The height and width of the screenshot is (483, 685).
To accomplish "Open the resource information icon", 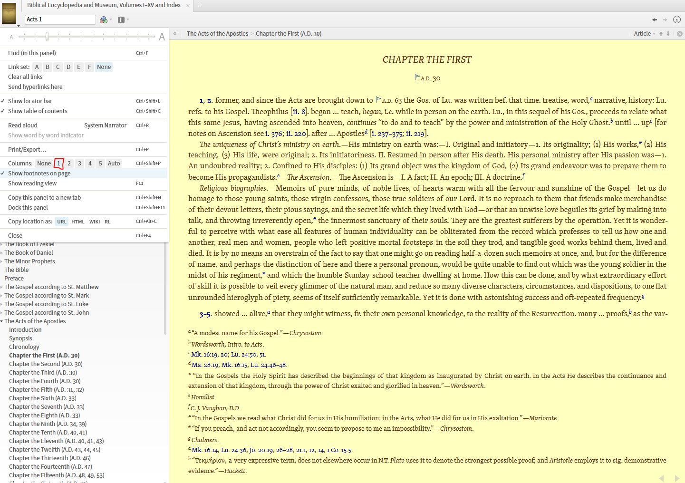I will 677,19.
